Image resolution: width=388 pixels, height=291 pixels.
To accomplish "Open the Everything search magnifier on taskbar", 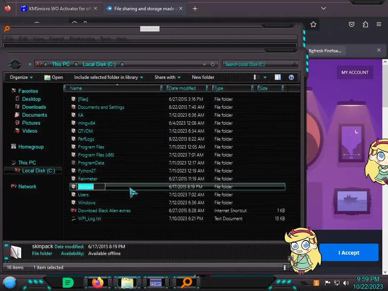I will (186, 283).
